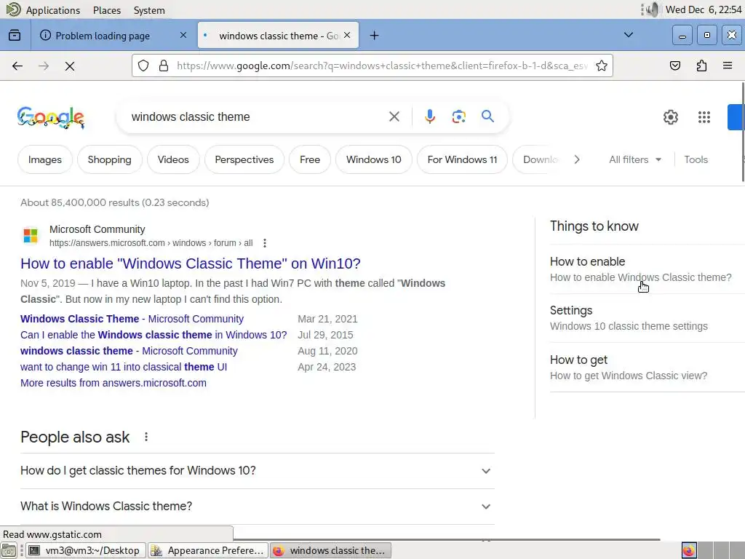The width and height of the screenshot is (745, 559).
Task: Filter results by Shopping
Action: coord(109,159)
